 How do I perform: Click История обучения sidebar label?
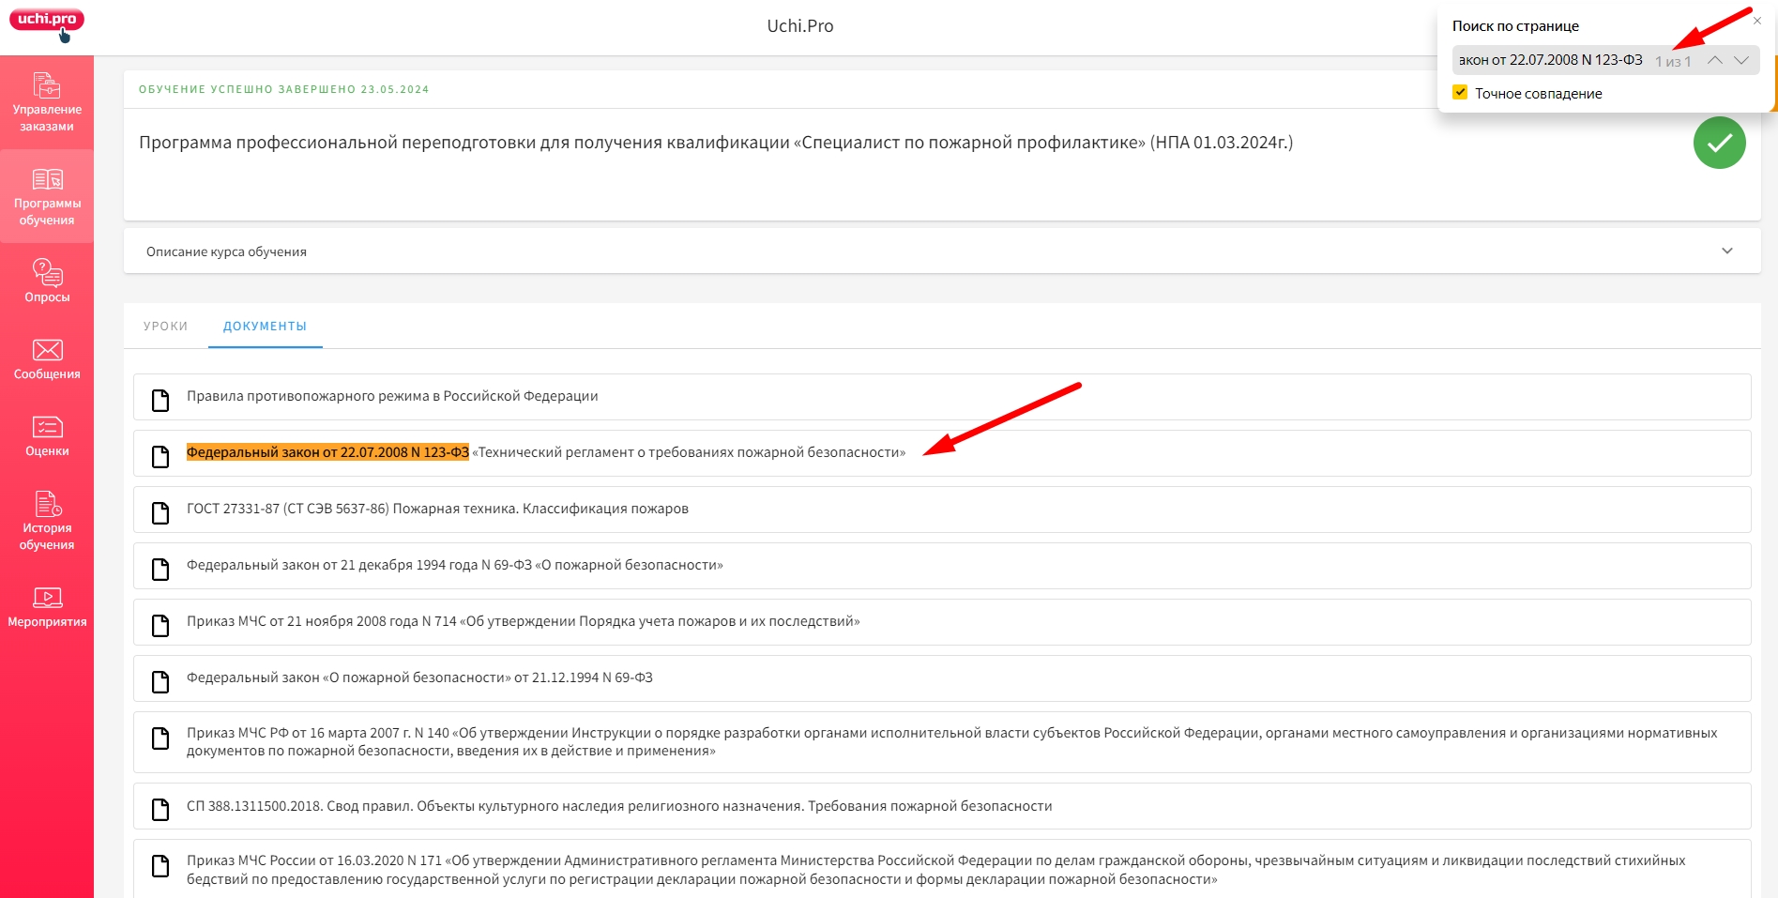(x=47, y=537)
